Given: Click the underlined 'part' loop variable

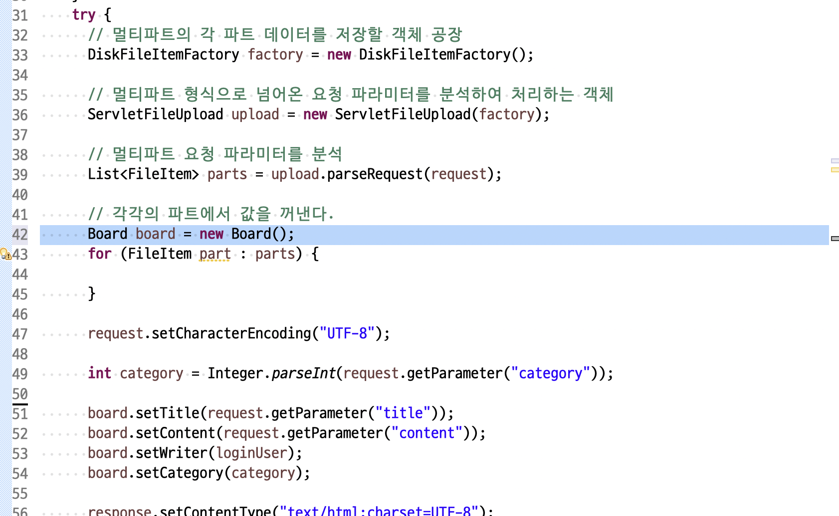Looking at the screenshot, I should [215, 254].
